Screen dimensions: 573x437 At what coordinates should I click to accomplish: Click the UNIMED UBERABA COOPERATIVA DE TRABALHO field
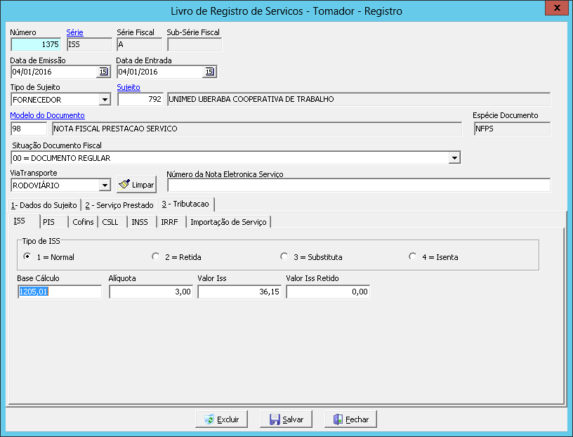pyautogui.click(x=359, y=99)
